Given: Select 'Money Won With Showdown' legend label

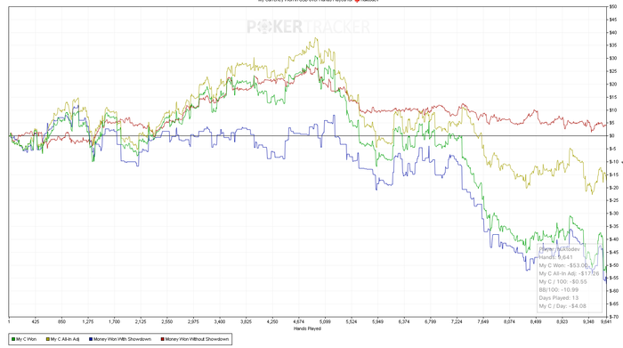Looking at the screenshot, I should click(x=123, y=339).
